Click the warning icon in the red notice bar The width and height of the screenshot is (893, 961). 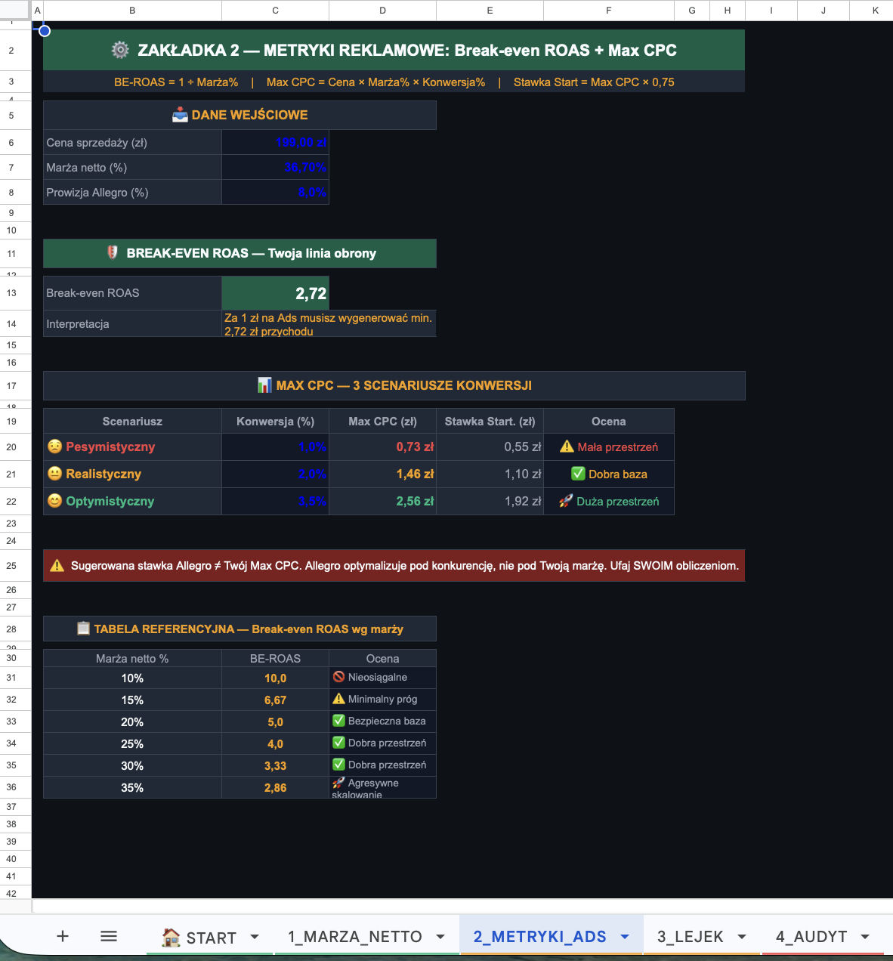pyautogui.click(x=57, y=566)
